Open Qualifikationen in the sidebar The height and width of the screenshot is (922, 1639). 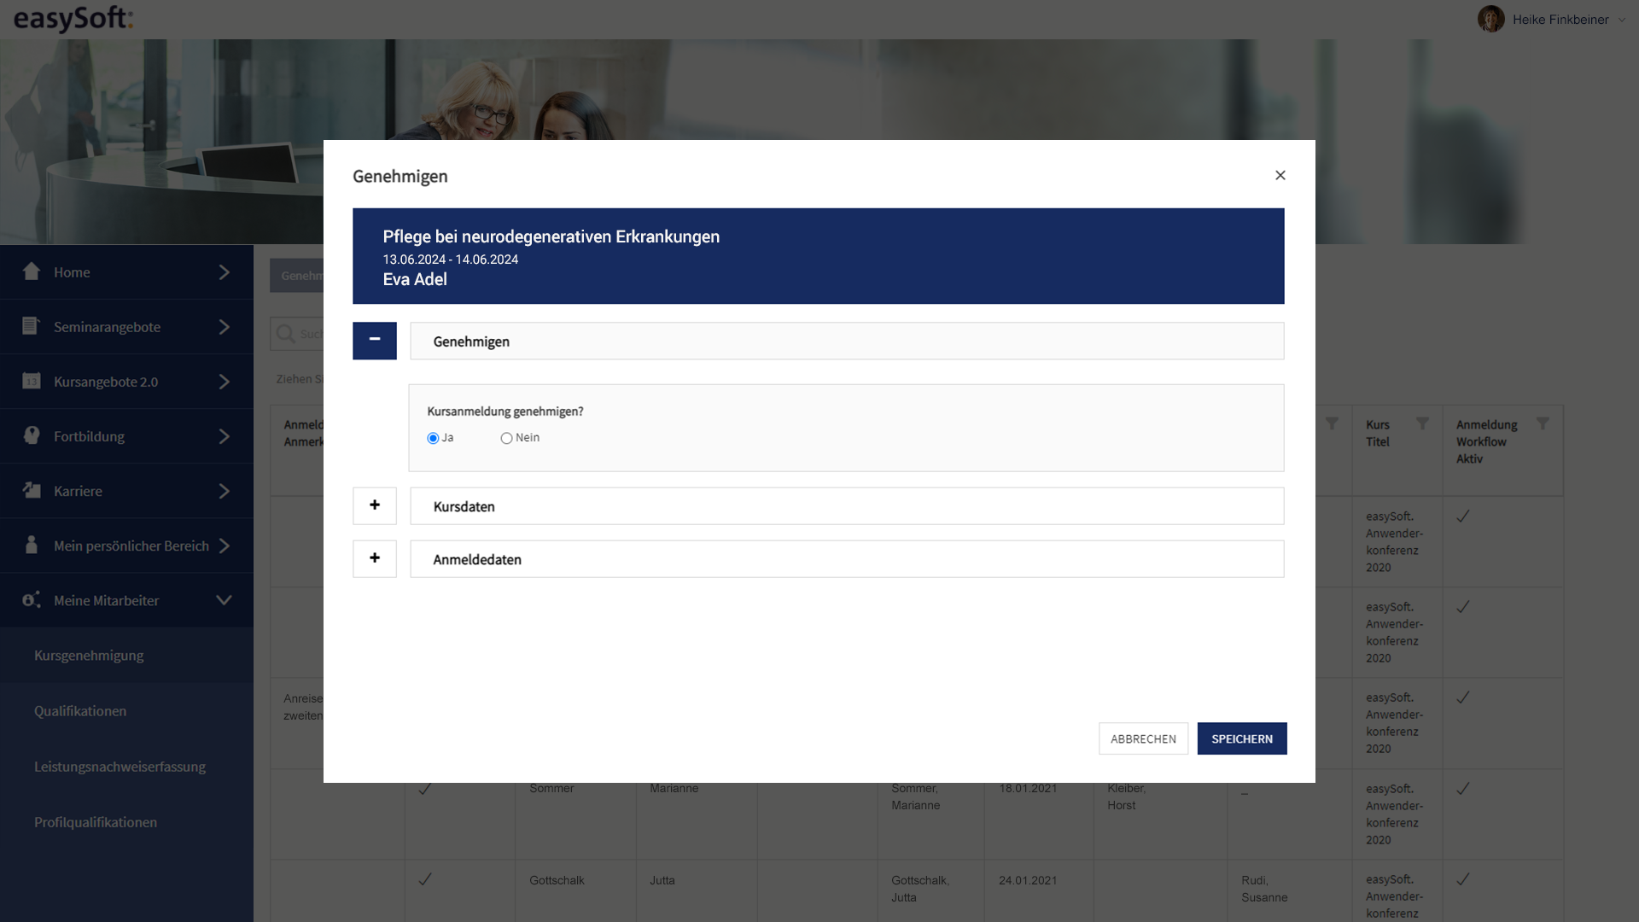pos(80,711)
